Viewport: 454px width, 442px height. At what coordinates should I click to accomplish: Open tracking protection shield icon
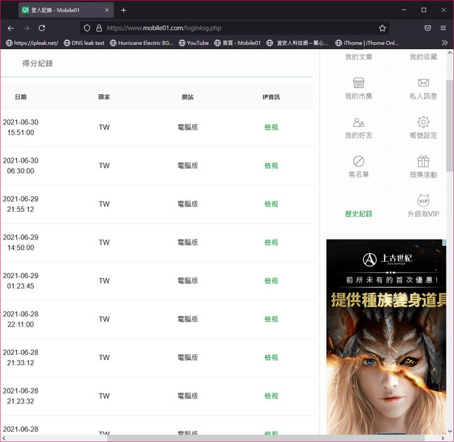click(87, 28)
